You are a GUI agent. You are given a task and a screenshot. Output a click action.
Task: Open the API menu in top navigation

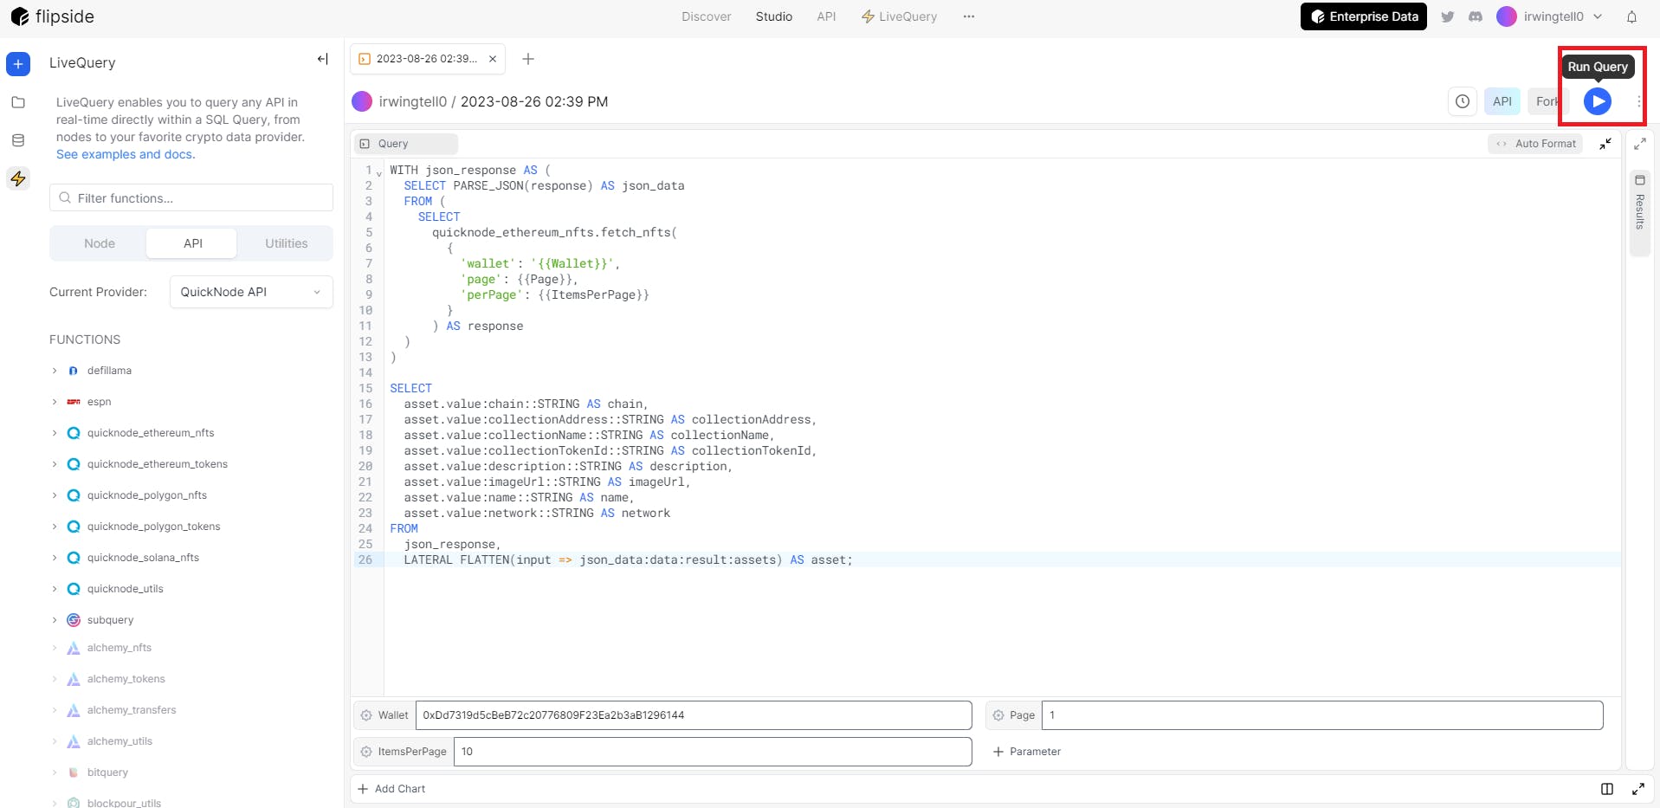coord(827,16)
